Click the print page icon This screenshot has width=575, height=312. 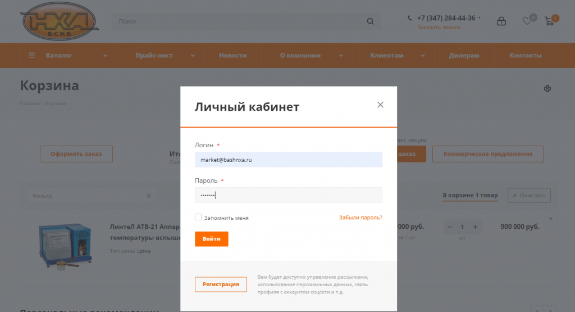point(547,88)
